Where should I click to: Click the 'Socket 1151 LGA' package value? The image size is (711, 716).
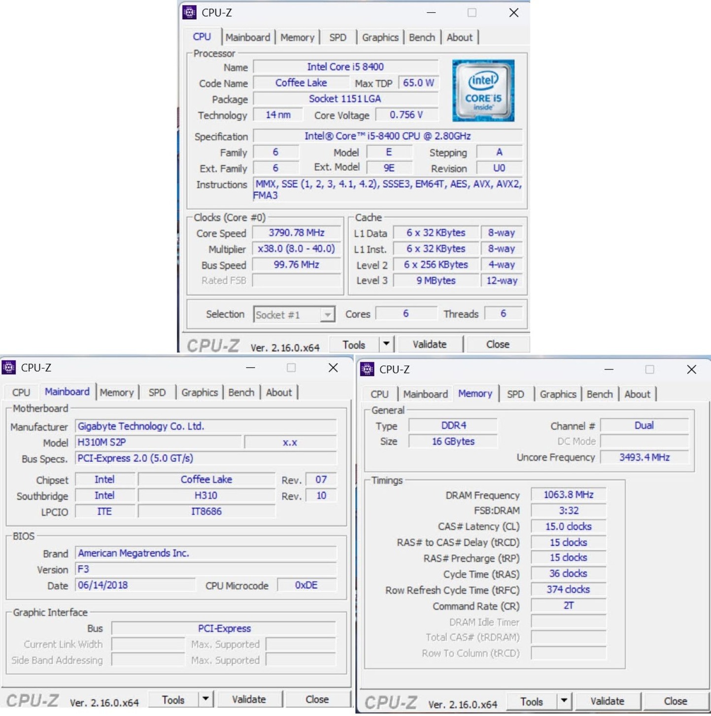tap(345, 99)
